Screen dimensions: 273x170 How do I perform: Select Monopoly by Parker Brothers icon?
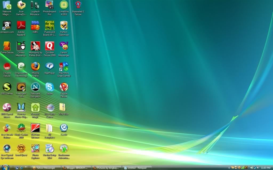[35, 49]
